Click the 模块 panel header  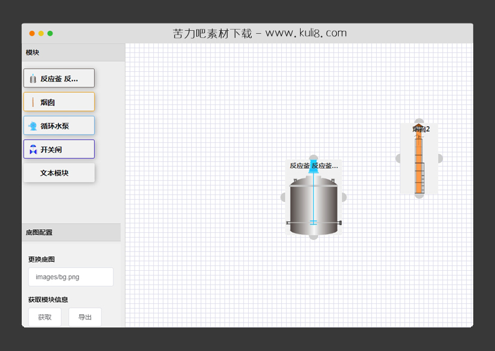73,52
